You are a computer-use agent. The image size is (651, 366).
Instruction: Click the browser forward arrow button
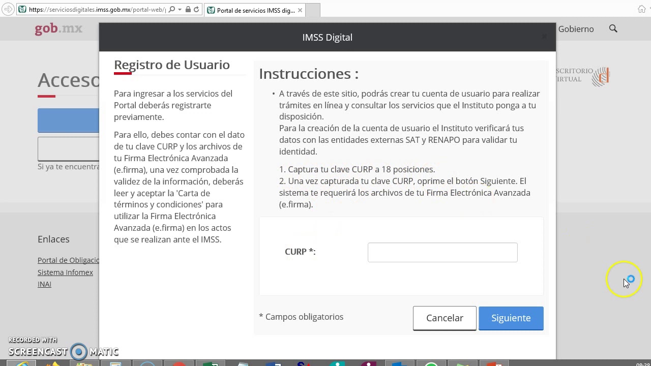(x=8, y=10)
